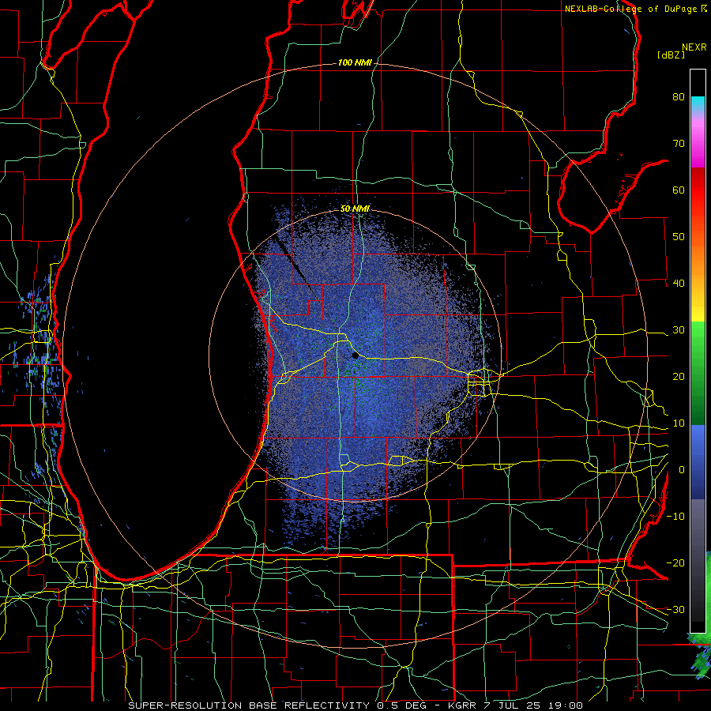Click the black KGRR radar site dot
Screen dimensions: 711x711
[355, 356]
